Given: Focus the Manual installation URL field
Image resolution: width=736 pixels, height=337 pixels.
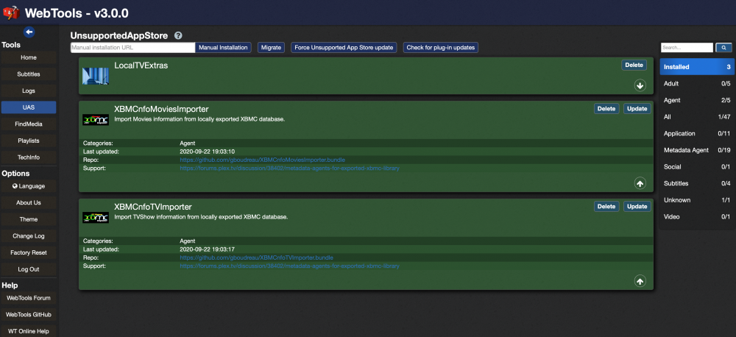Looking at the screenshot, I should click(x=132, y=47).
